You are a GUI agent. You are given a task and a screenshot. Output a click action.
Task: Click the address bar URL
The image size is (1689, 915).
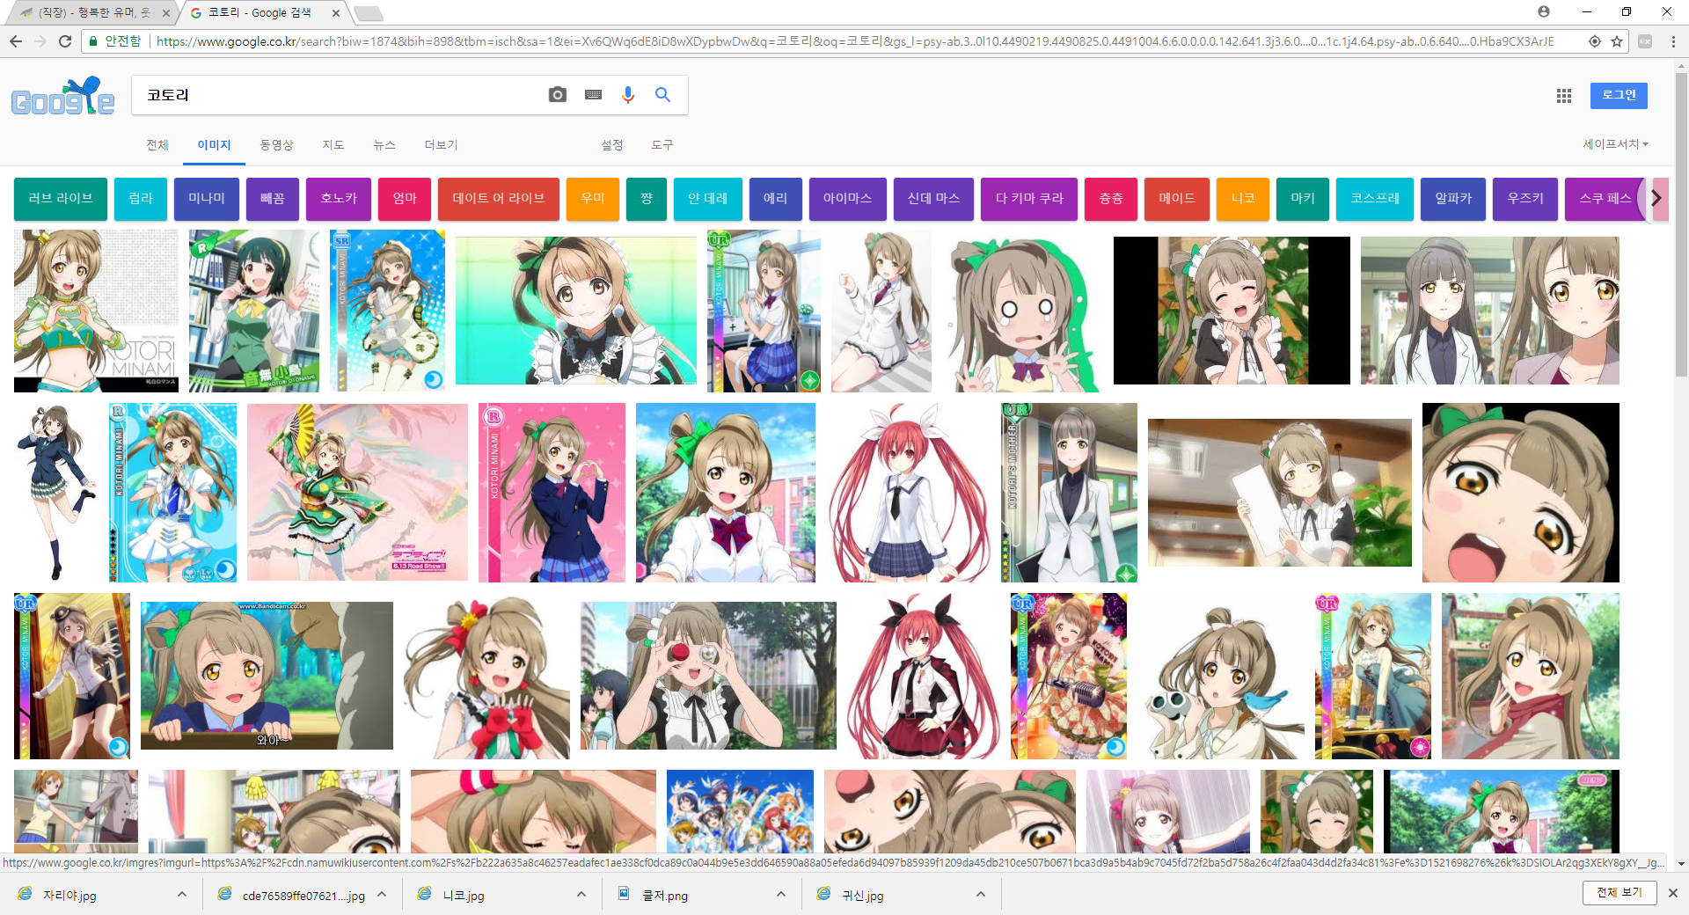pos(855,41)
